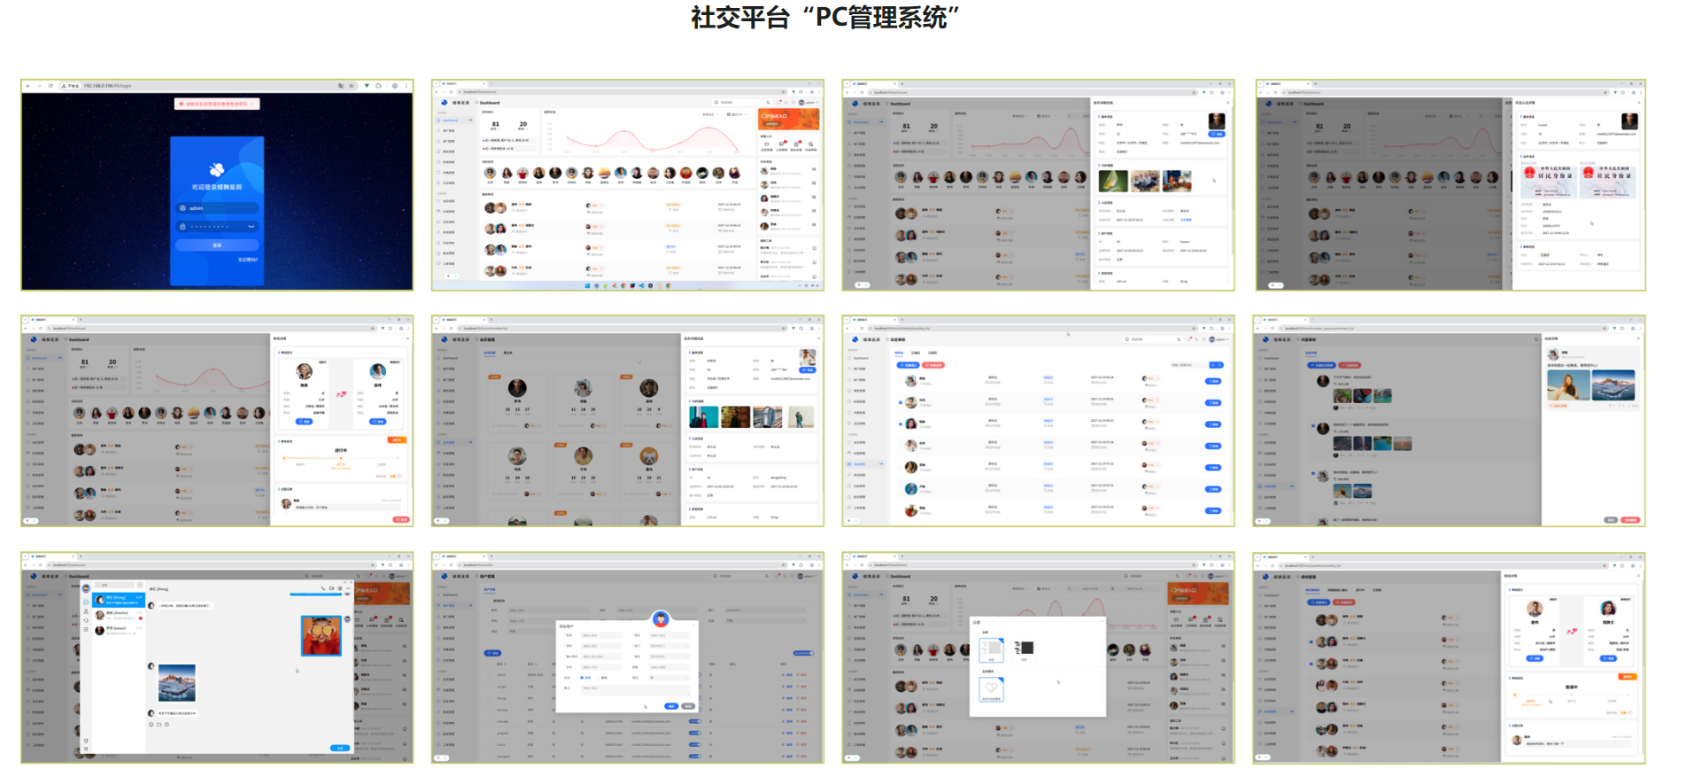Click the red ID card image in verification drawer
Image resolution: width=1695 pixels, height=777 pixels.
coord(1549,181)
